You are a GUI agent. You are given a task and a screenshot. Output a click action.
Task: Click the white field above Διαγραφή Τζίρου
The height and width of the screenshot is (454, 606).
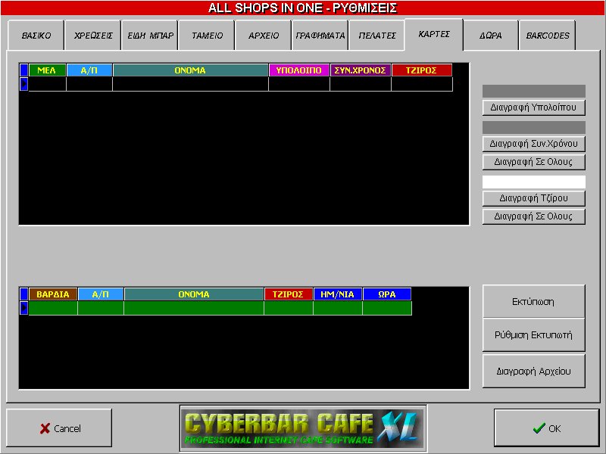tap(533, 182)
